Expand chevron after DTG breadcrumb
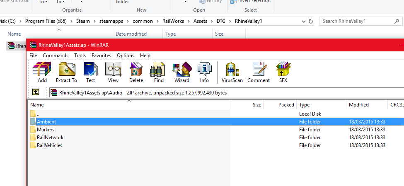Viewport: 404px width, 186px height. [230, 21]
